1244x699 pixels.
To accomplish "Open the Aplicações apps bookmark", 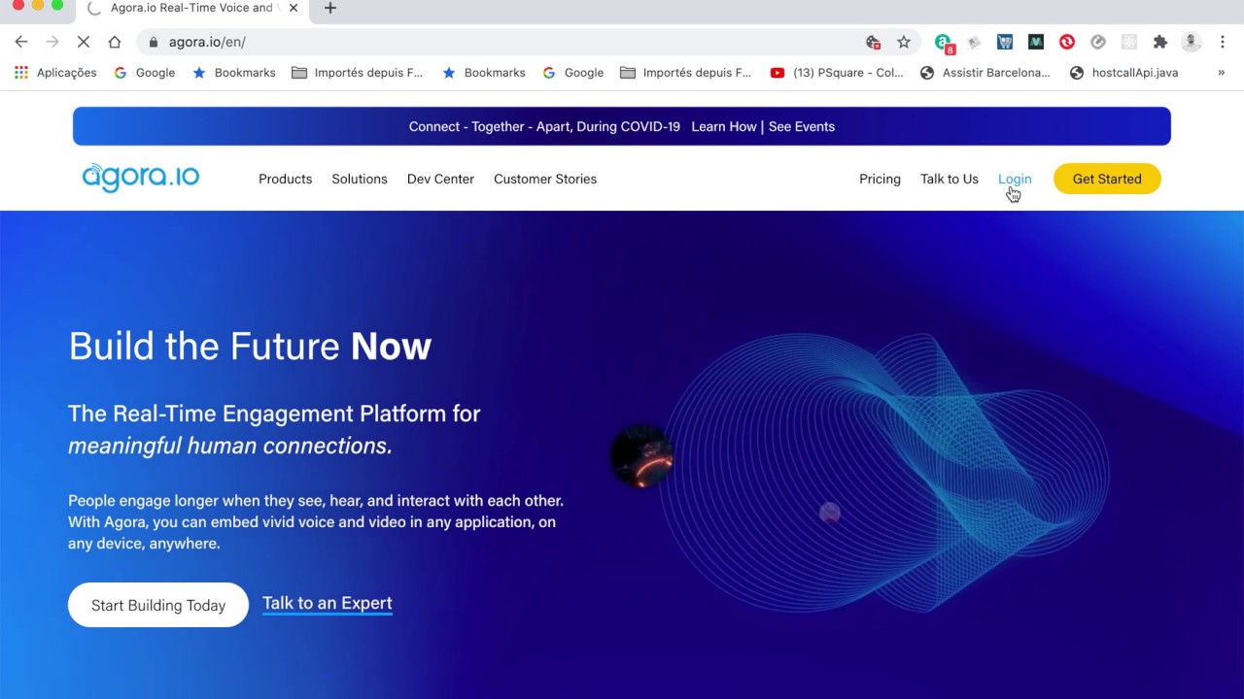I will tap(55, 73).
